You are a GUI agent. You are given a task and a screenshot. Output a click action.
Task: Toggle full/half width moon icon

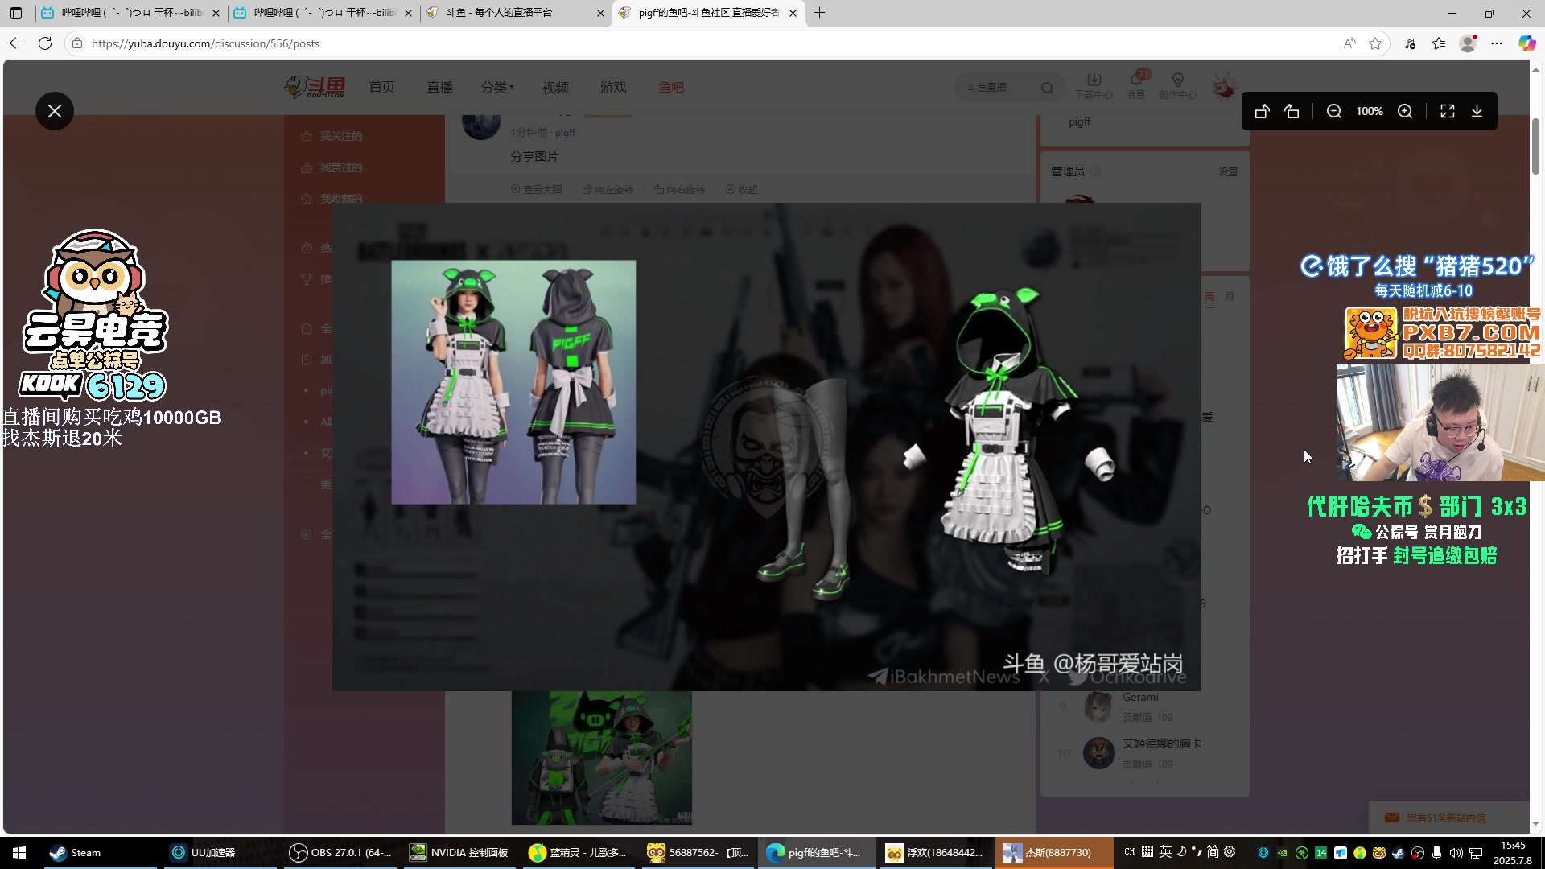[x=1181, y=851]
